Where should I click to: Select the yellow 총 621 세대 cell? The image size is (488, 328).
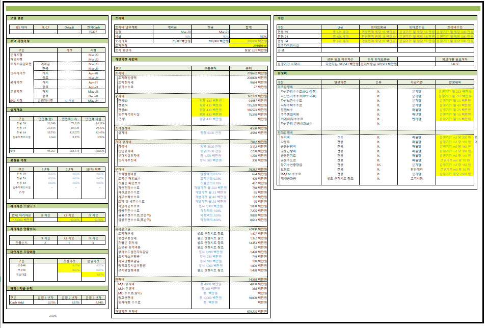340,32
